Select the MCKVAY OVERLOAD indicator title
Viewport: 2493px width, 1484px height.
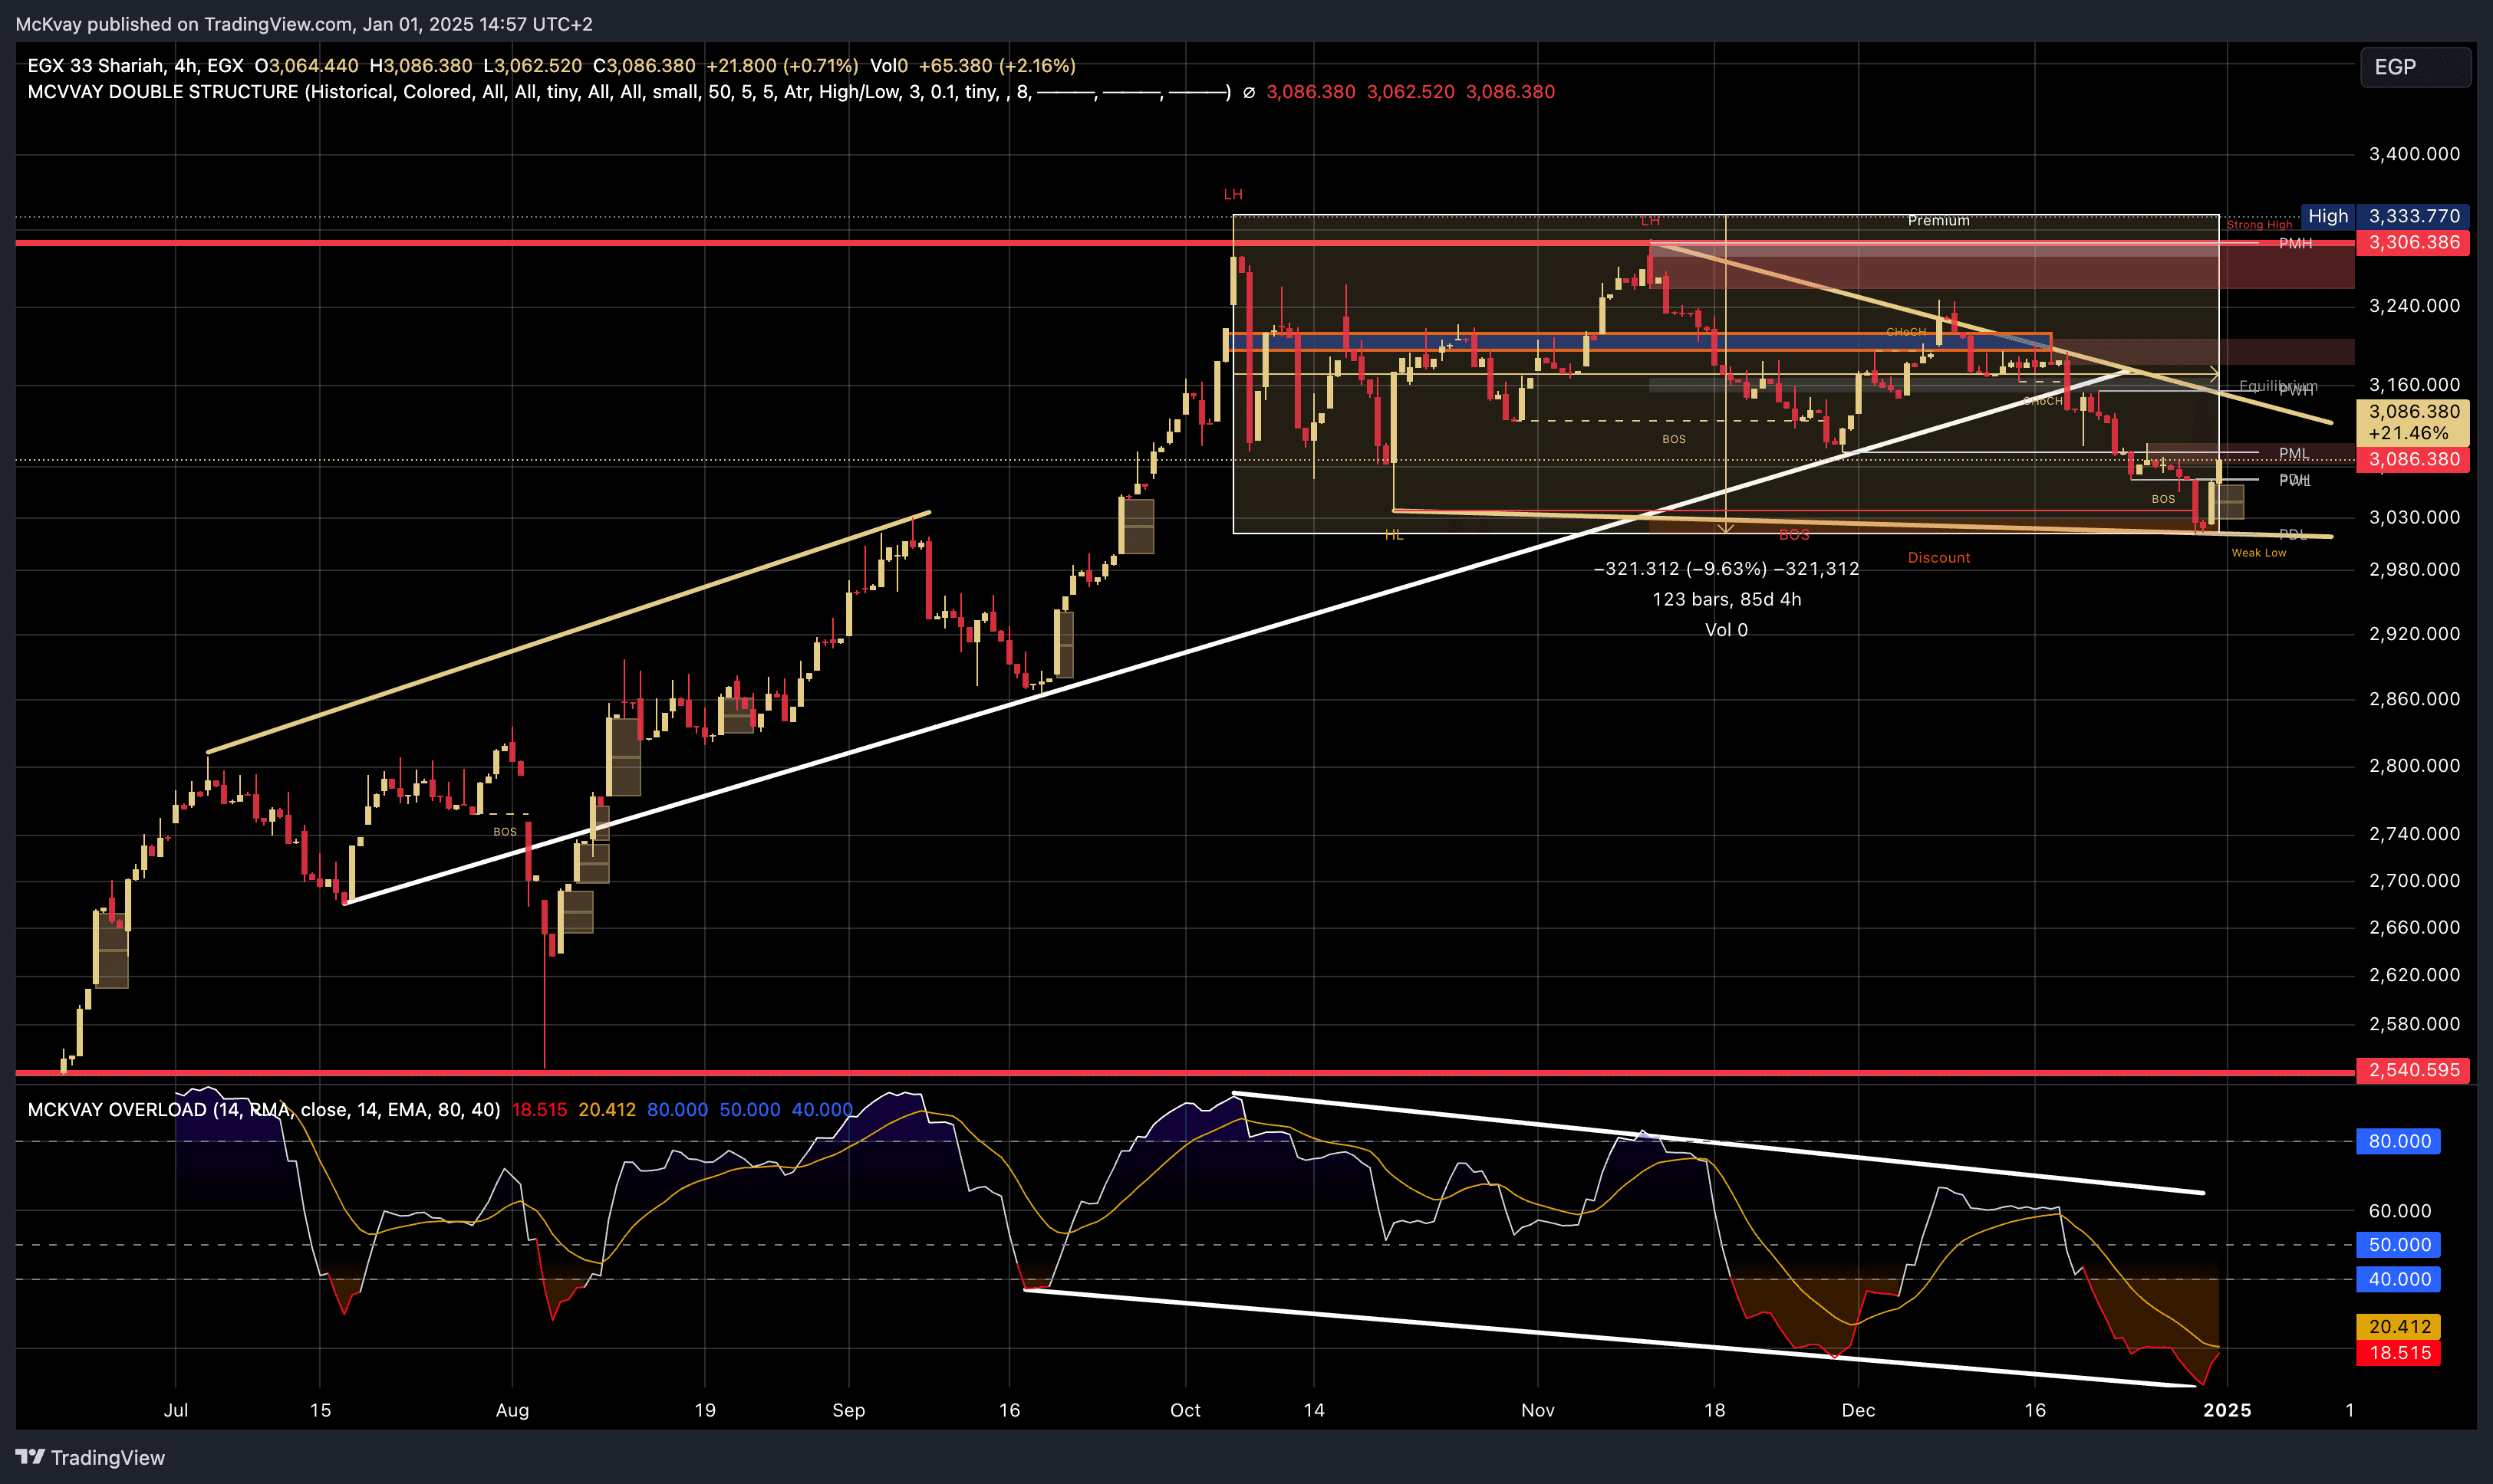click(x=117, y=1109)
